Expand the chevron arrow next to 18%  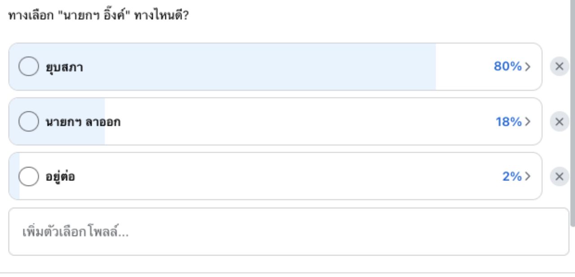click(528, 122)
